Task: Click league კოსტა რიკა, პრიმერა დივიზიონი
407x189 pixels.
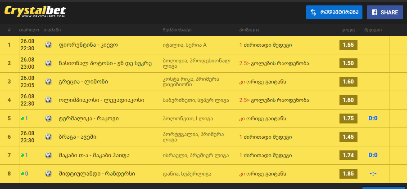Action: (x=191, y=82)
